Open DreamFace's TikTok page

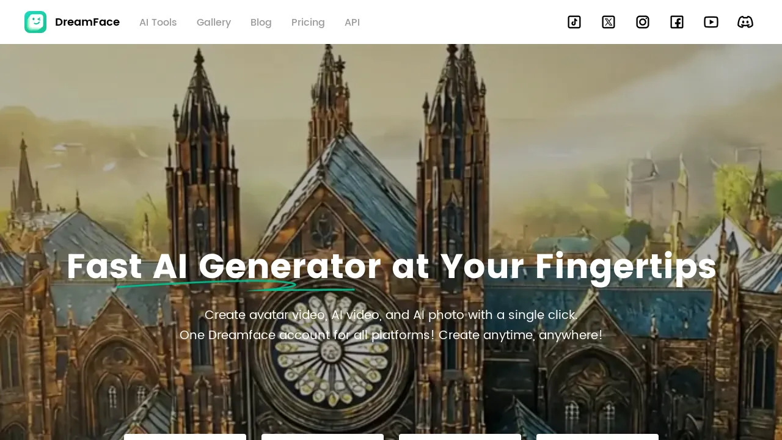tap(574, 22)
